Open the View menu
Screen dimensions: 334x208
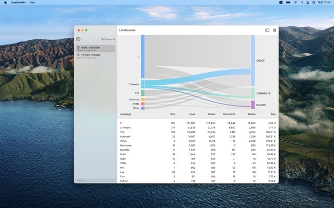pos(32,3)
